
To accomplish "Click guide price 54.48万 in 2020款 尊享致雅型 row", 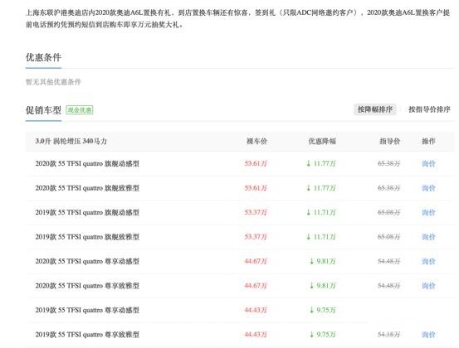I will (388, 286).
